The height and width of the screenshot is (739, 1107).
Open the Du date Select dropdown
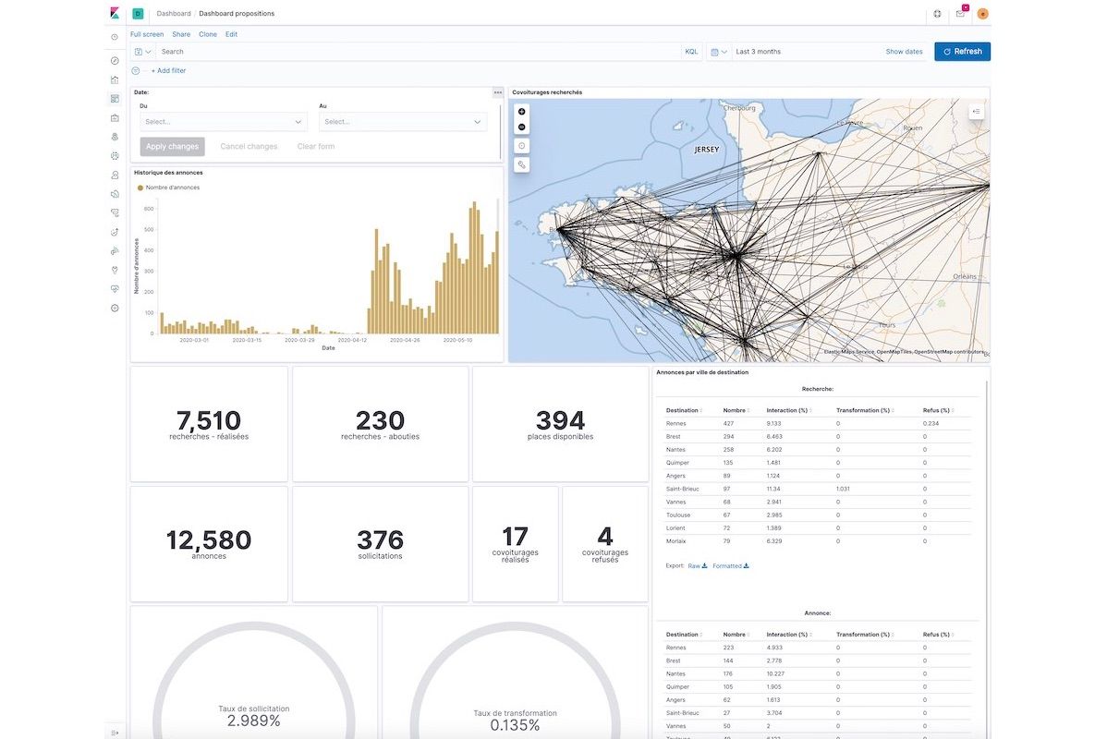(x=224, y=121)
